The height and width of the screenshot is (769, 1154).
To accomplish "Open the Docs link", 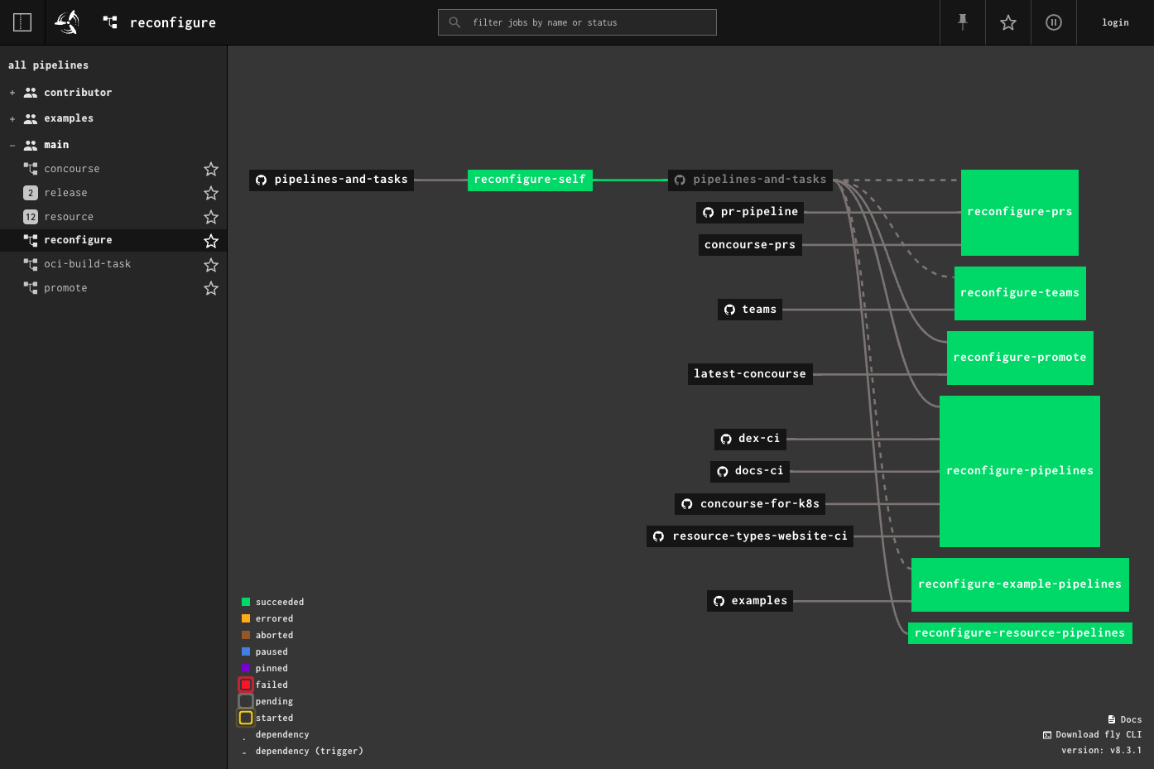I will click(1125, 720).
